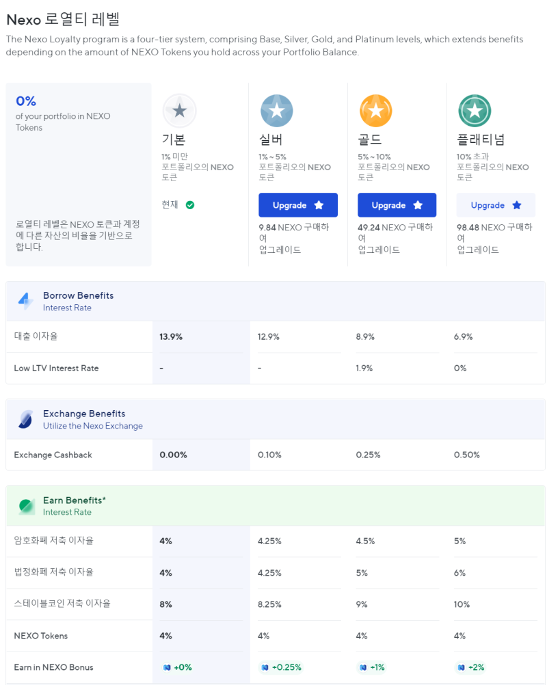Click the 0% portfolio percentage indicator
This screenshot has width=547, height=685.
(25, 100)
